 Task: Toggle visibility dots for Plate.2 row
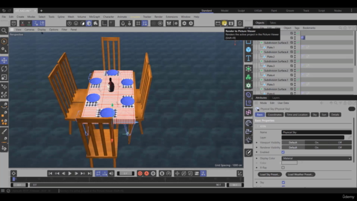tap(295, 56)
